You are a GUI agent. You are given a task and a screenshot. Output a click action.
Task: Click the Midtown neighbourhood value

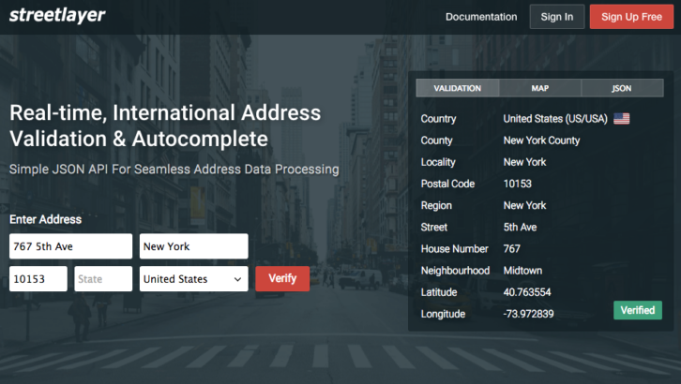522,271
